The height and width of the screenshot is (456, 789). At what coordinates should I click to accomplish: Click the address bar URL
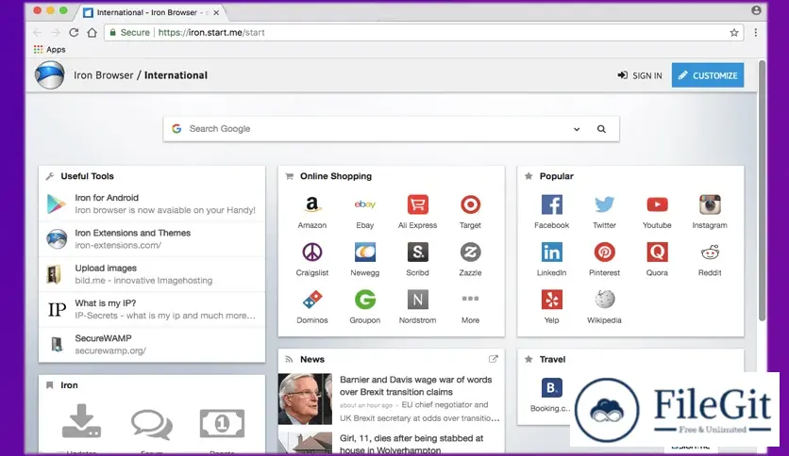[211, 33]
